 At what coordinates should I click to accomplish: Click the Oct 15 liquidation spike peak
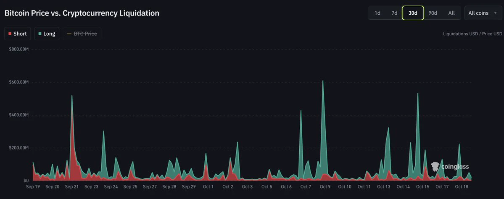[x=417, y=93]
